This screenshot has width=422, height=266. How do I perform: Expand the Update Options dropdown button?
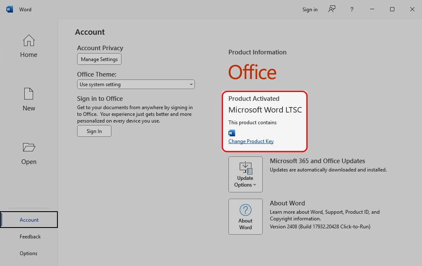246,174
